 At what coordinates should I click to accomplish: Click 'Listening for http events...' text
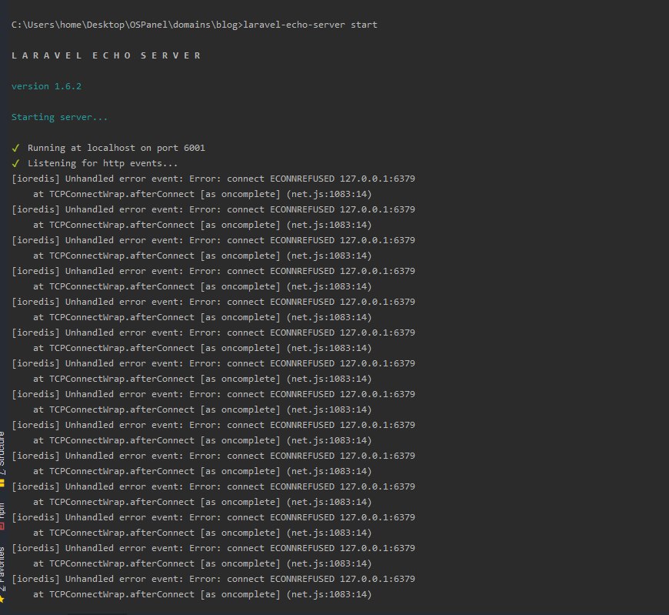102,163
